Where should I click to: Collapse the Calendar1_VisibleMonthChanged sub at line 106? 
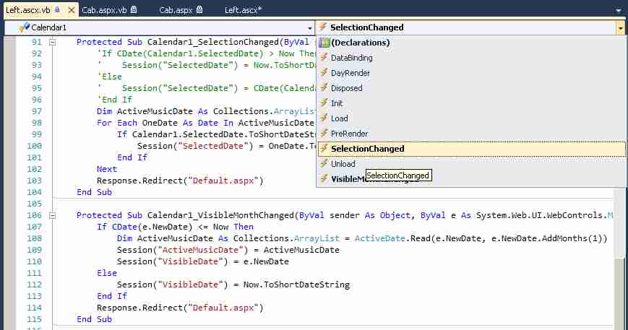53,216
